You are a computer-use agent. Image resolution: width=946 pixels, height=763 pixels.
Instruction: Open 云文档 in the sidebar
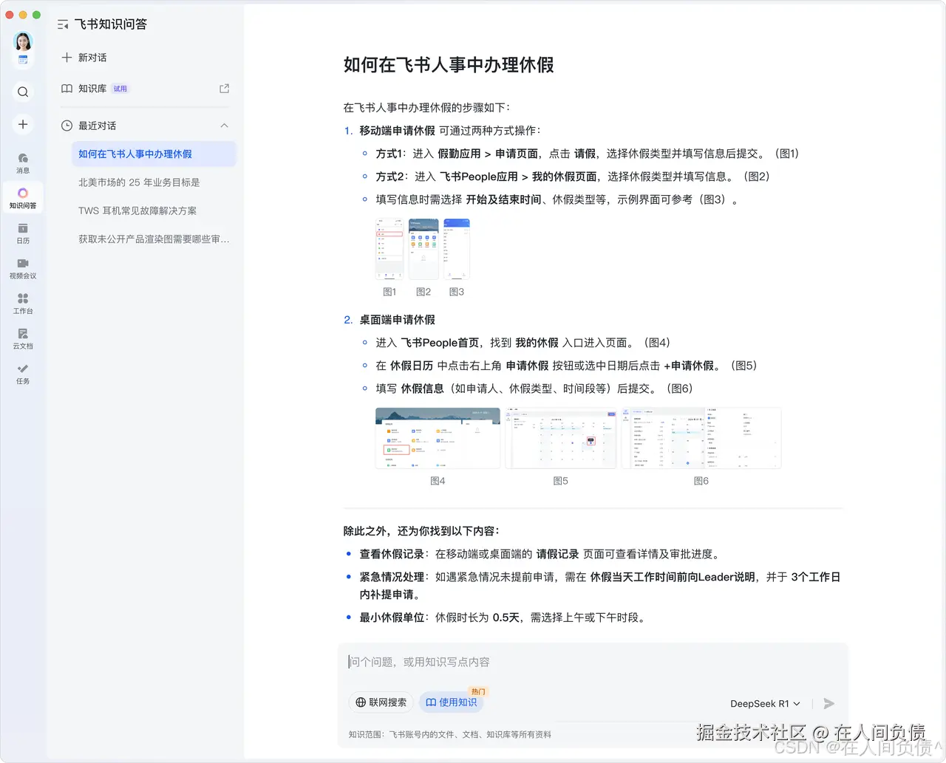coord(22,337)
